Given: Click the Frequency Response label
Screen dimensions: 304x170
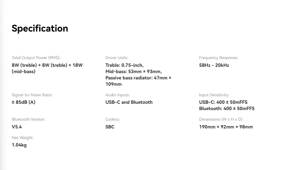Looking at the screenshot, I should [x=219, y=58].
